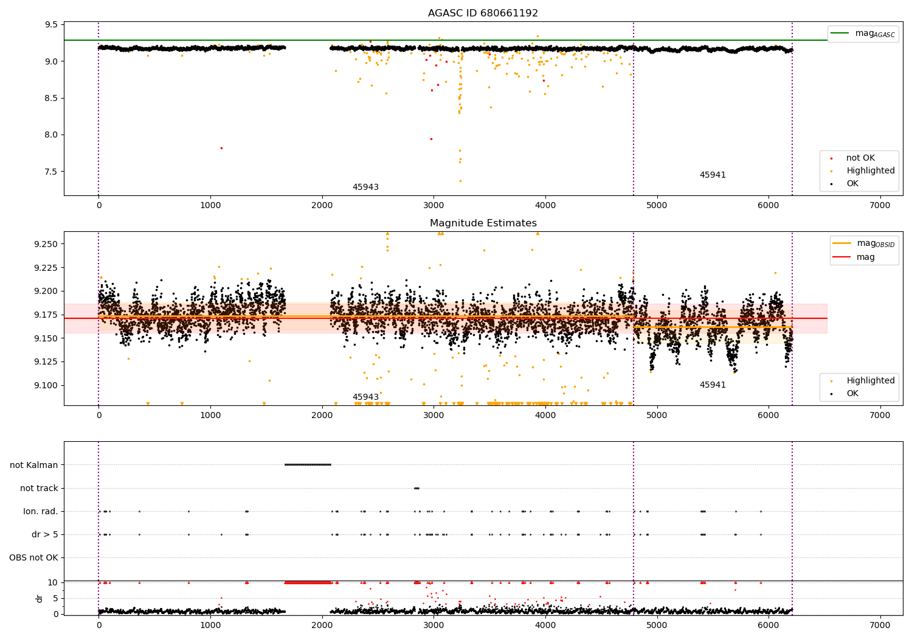Click 'Highlighted' in the Magnitude Estimates legend

870,381
